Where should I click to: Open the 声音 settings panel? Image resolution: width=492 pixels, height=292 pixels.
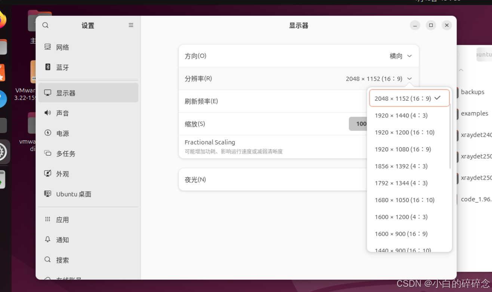tap(88, 113)
